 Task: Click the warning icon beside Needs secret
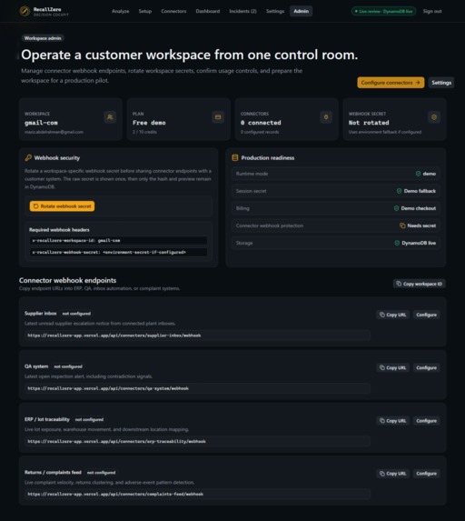coord(402,225)
